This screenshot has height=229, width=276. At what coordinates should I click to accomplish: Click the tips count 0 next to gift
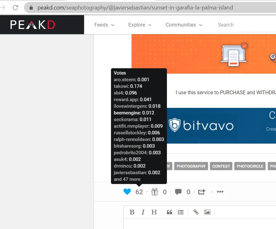[x=165, y=192]
